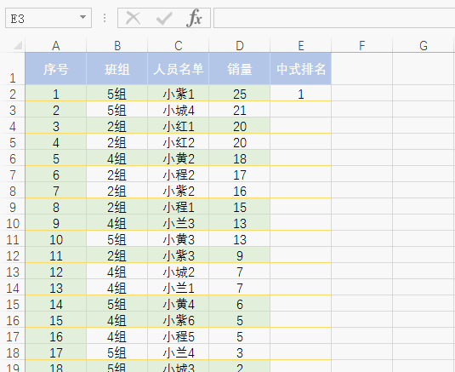Select the name cell 小黄4
455x372 pixels.
178,303
